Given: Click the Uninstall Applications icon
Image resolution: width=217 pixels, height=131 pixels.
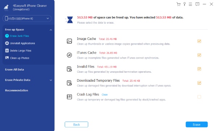Looking at the screenshot, I should point(7,43).
